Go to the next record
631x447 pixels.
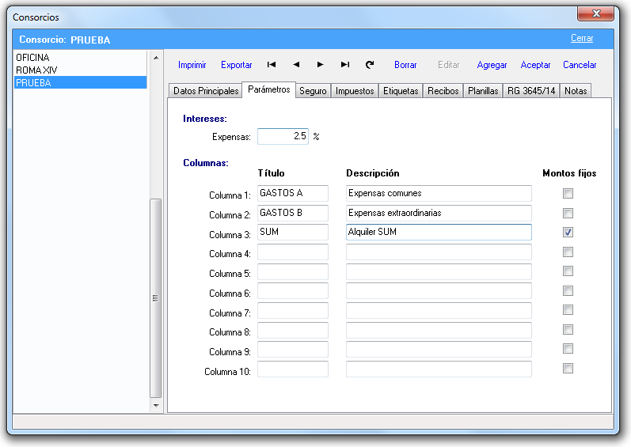coord(320,65)
